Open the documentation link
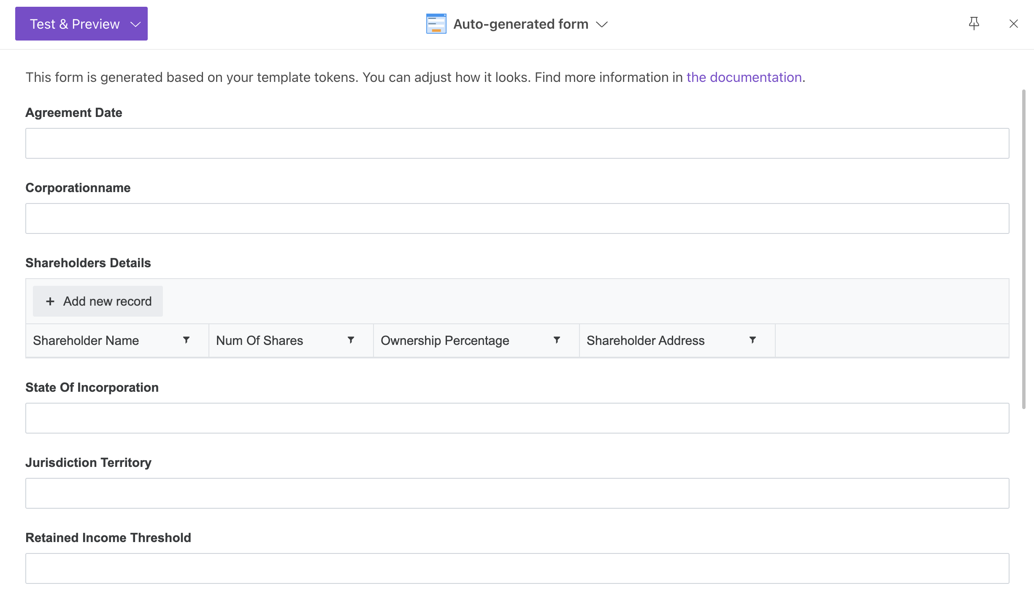Image resolution: width=1034 pixels, height=602 pixels. point(744,77)
